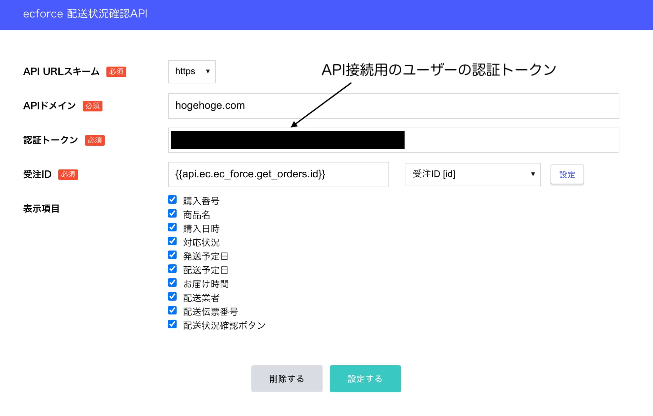The image size is (653, 416).
Task: Click the 必須 badge next to 受注ID
Action: point(68,174)
